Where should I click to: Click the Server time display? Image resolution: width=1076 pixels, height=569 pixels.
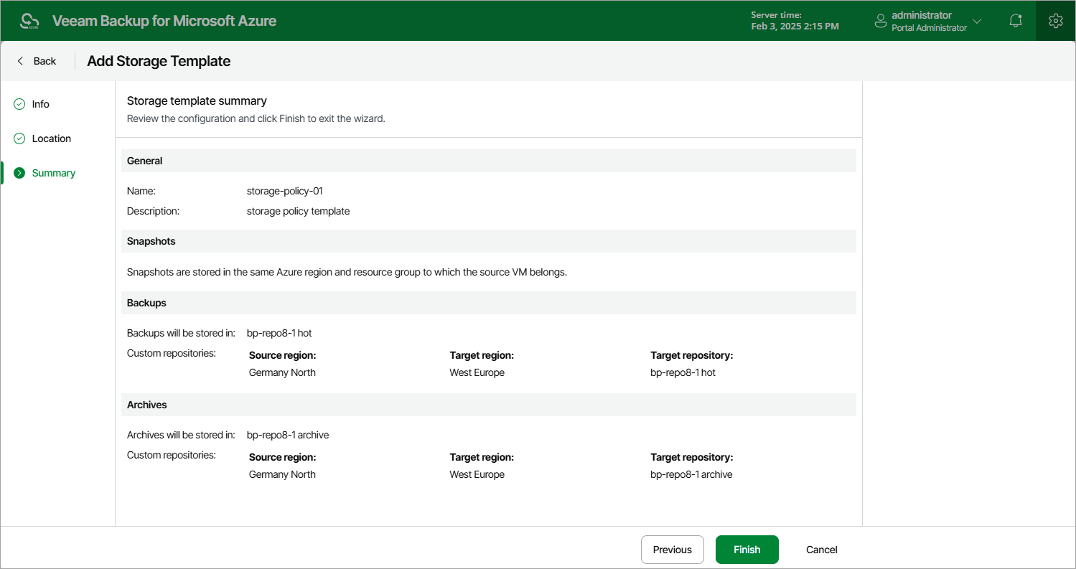[795, 21]
